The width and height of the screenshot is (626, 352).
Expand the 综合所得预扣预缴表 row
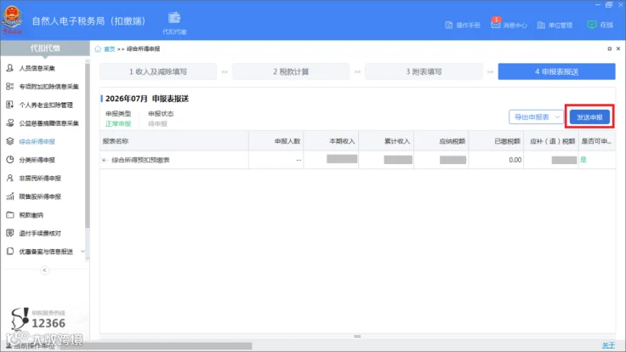pyautogui.click(x=105, y=160)
